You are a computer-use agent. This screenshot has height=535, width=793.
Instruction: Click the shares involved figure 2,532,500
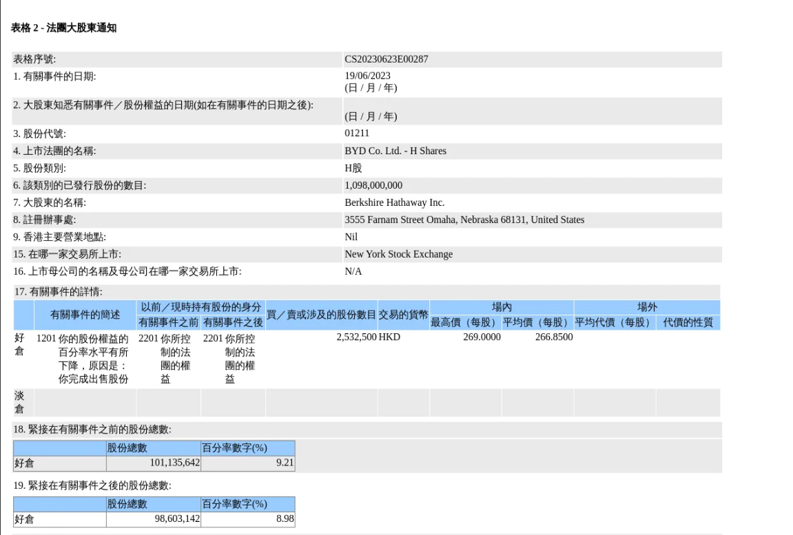click(x=357, y=337)
